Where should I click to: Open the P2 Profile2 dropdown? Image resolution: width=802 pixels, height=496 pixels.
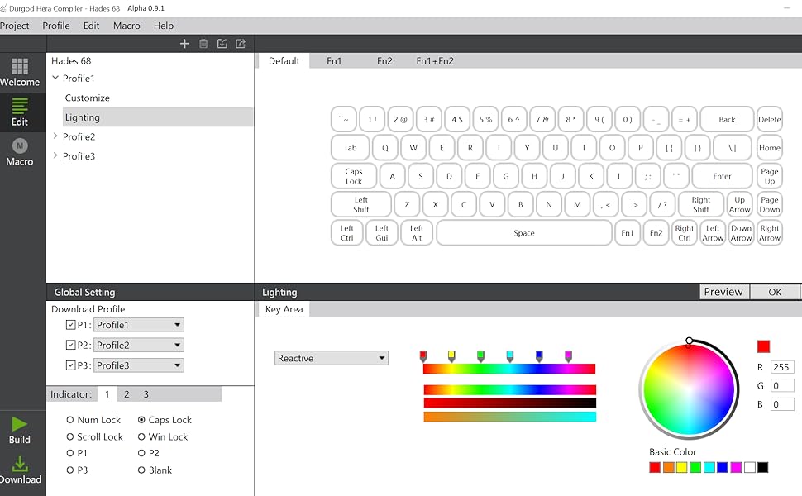138,346
